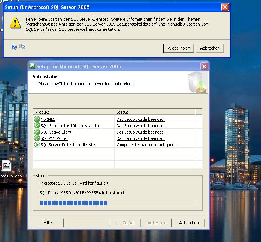This screenshot has height=242, width=261.
Task: Click the Produkt column header
Action: pos(74,112)
